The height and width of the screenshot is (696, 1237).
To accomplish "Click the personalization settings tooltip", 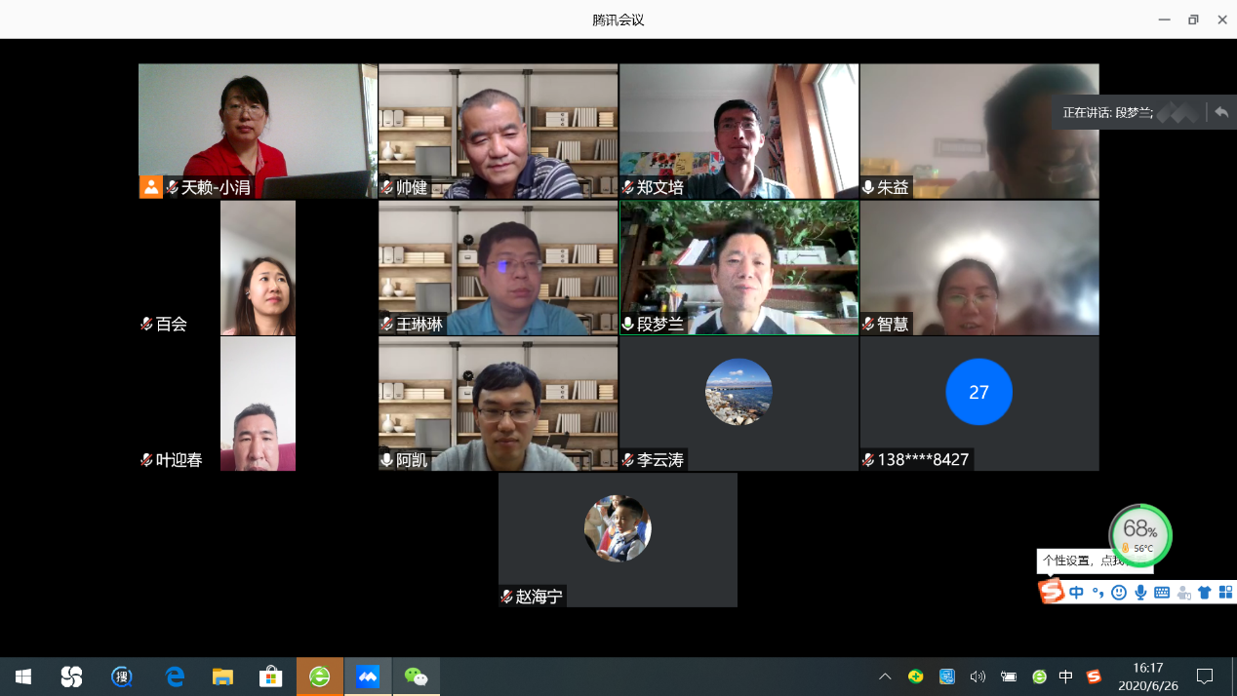I will (x=1083, y=561).
